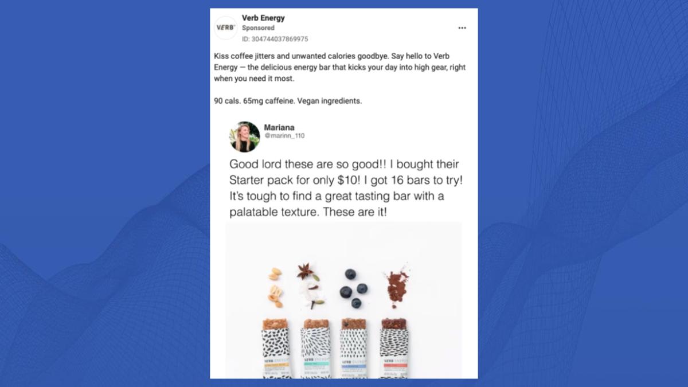688x387 pixels.
Task: Click the Verb Energy logo avatar
Action: 225,28
